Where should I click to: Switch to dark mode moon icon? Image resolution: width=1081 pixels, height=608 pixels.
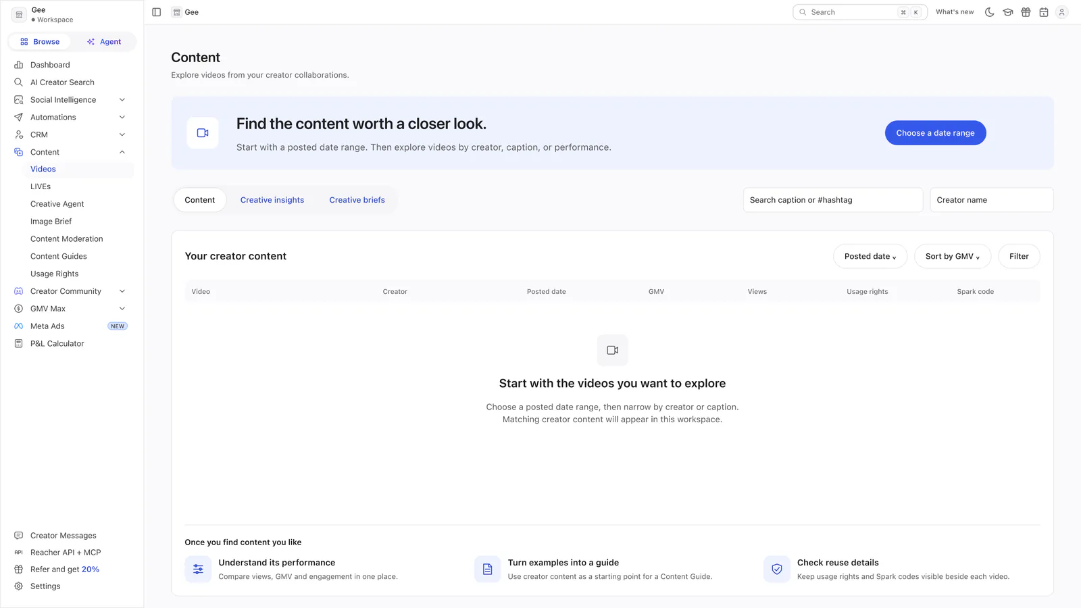990,12
